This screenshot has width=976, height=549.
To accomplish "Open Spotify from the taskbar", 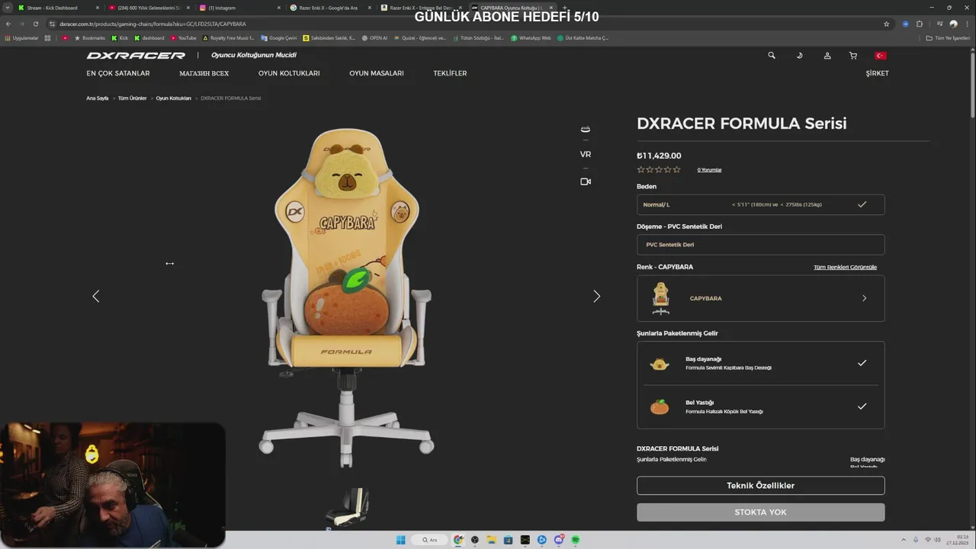I will click(x=575, y=540).
